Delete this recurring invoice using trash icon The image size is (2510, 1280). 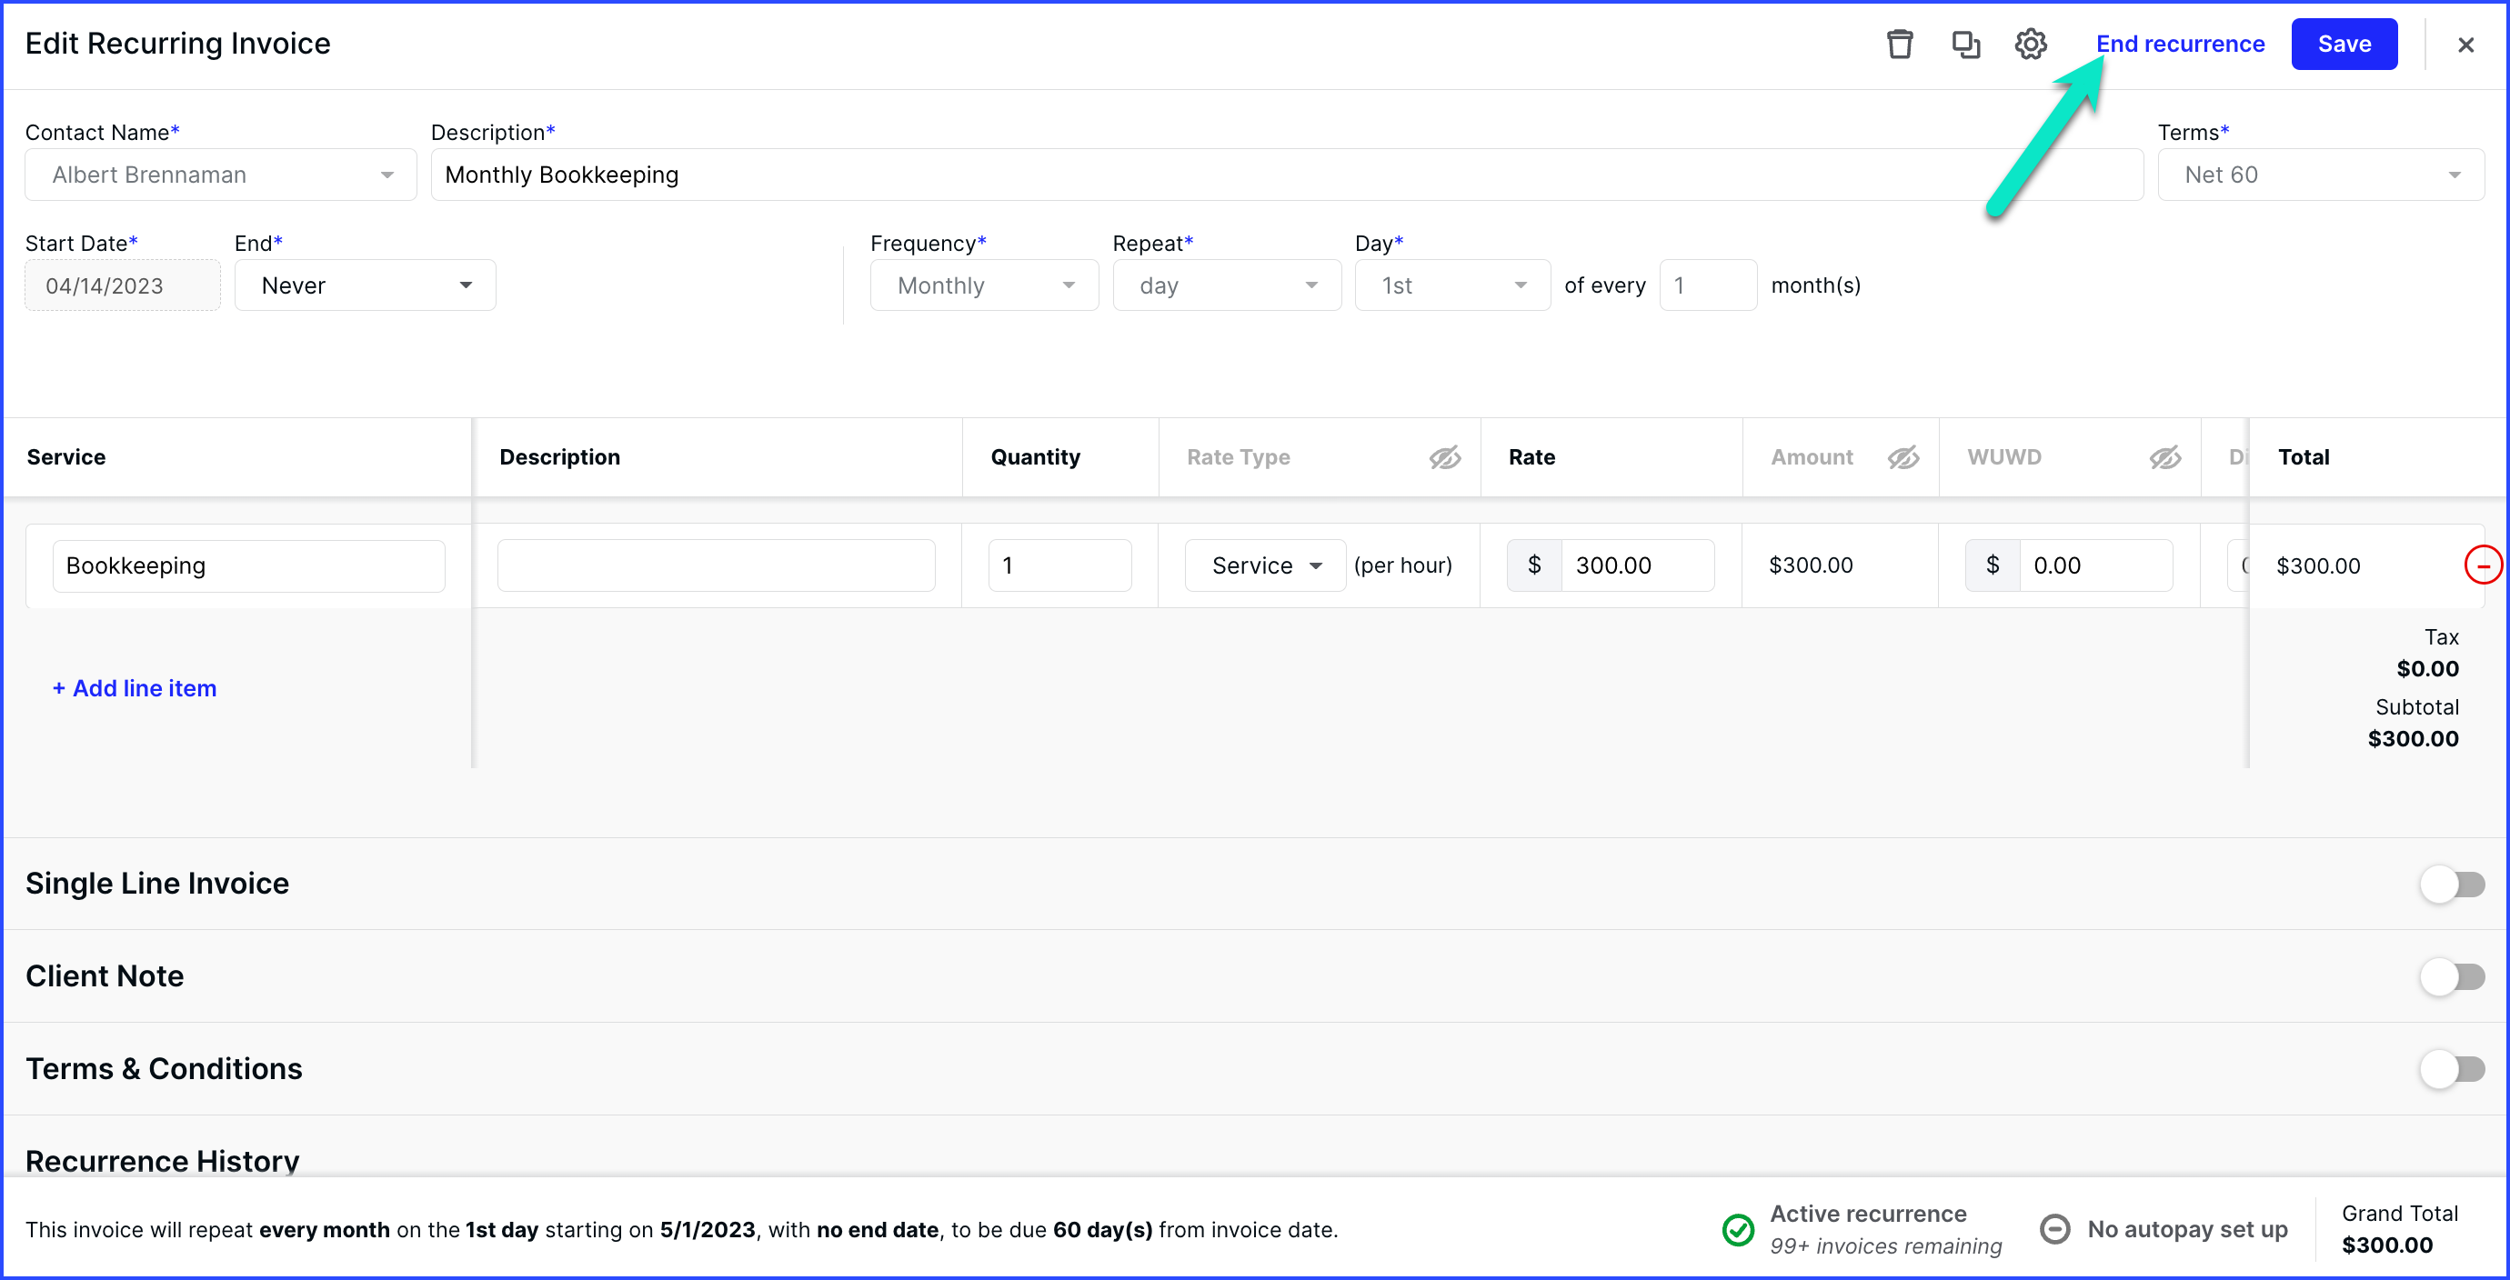pyautogui.click(x=1900, y=44)
